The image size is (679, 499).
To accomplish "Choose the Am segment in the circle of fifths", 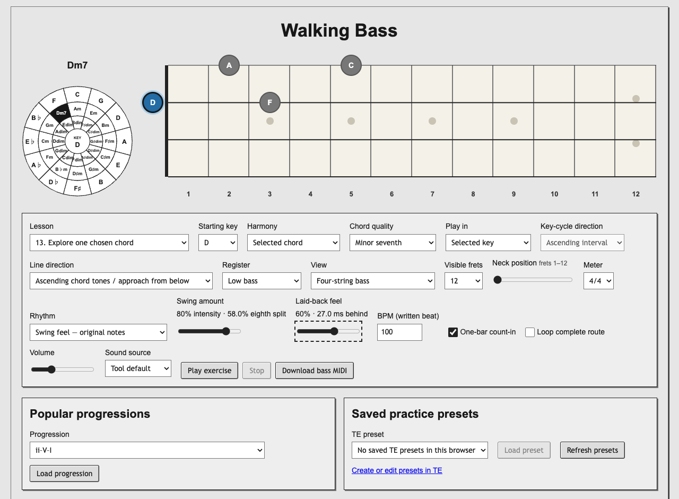I will (x=77, y=109).
